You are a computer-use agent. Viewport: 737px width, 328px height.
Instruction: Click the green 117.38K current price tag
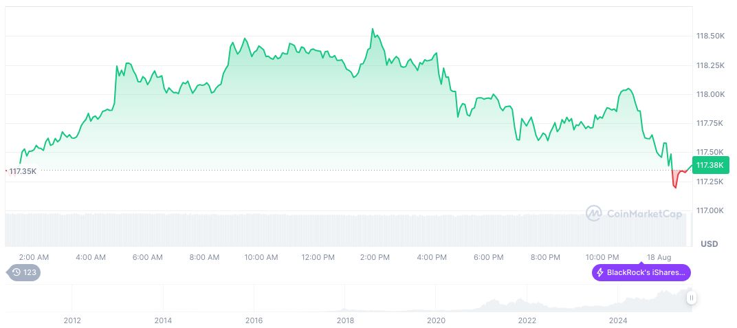click(x=709, y=165)
